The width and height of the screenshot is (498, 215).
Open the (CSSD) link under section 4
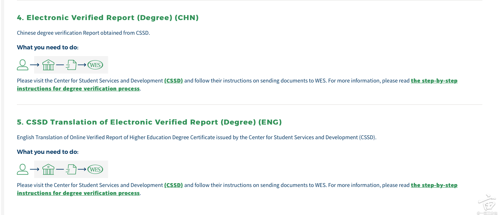(x=174, y=81)
